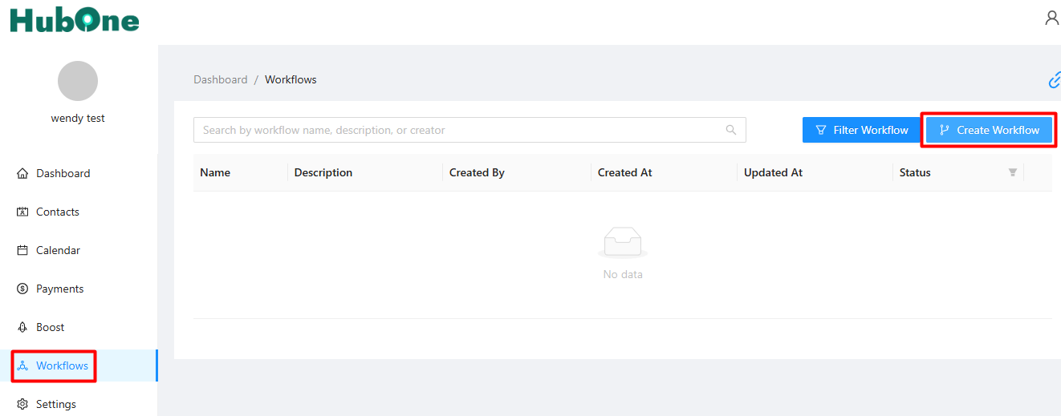Viewport: 1061px width, 416px height.
Task: Click the Contacts sidebar icon
Action: pos(22,212)
